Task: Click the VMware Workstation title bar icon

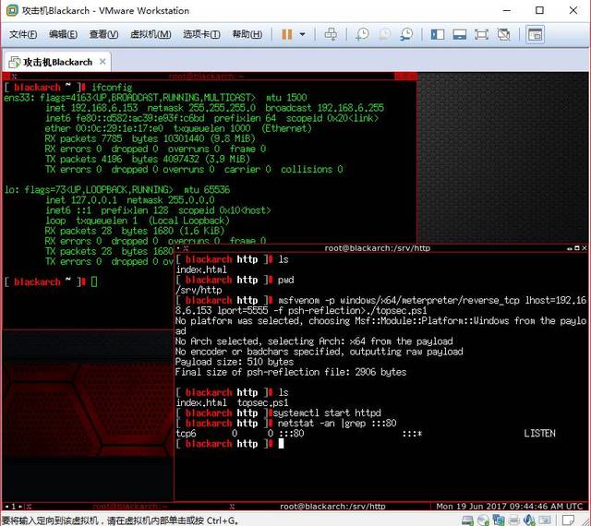Action: point(12,10)
